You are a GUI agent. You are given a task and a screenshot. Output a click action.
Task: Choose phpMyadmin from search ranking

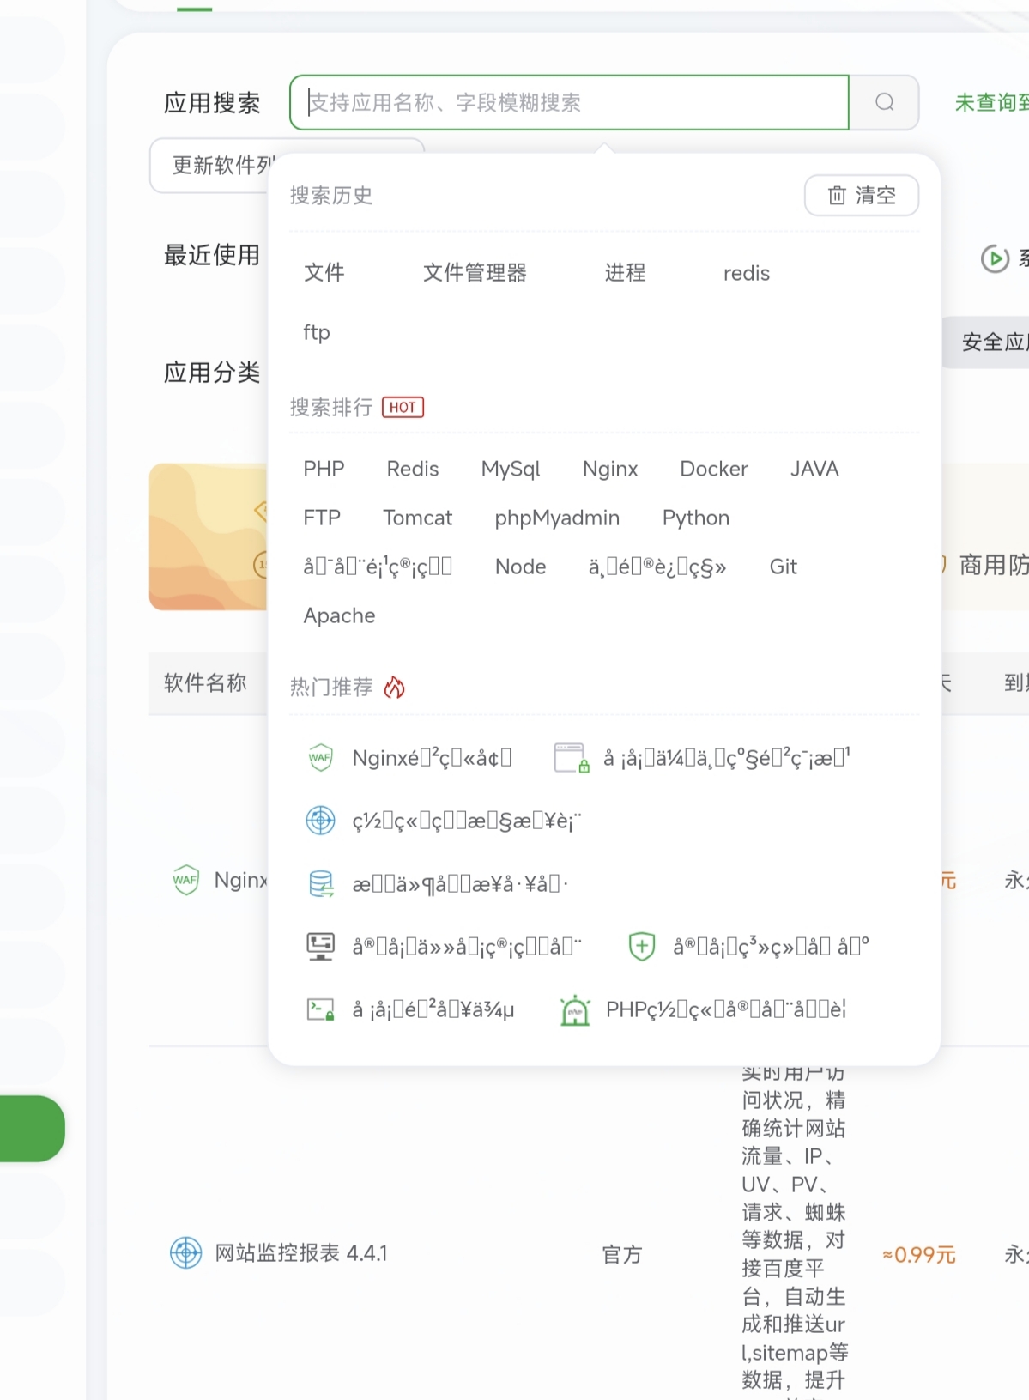coord(557,518)
